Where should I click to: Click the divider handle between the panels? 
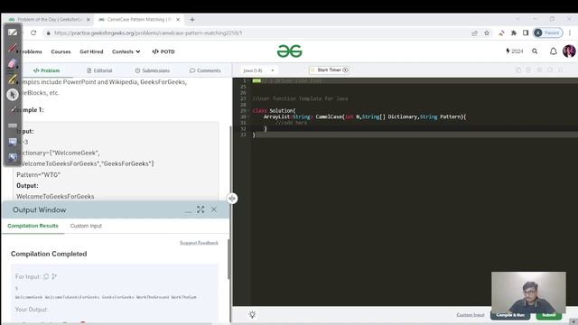[x=232, y=199]
